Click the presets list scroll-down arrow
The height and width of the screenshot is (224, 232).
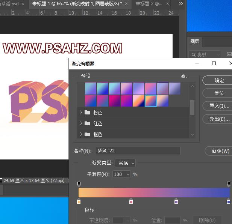click(x=193, y=135)
